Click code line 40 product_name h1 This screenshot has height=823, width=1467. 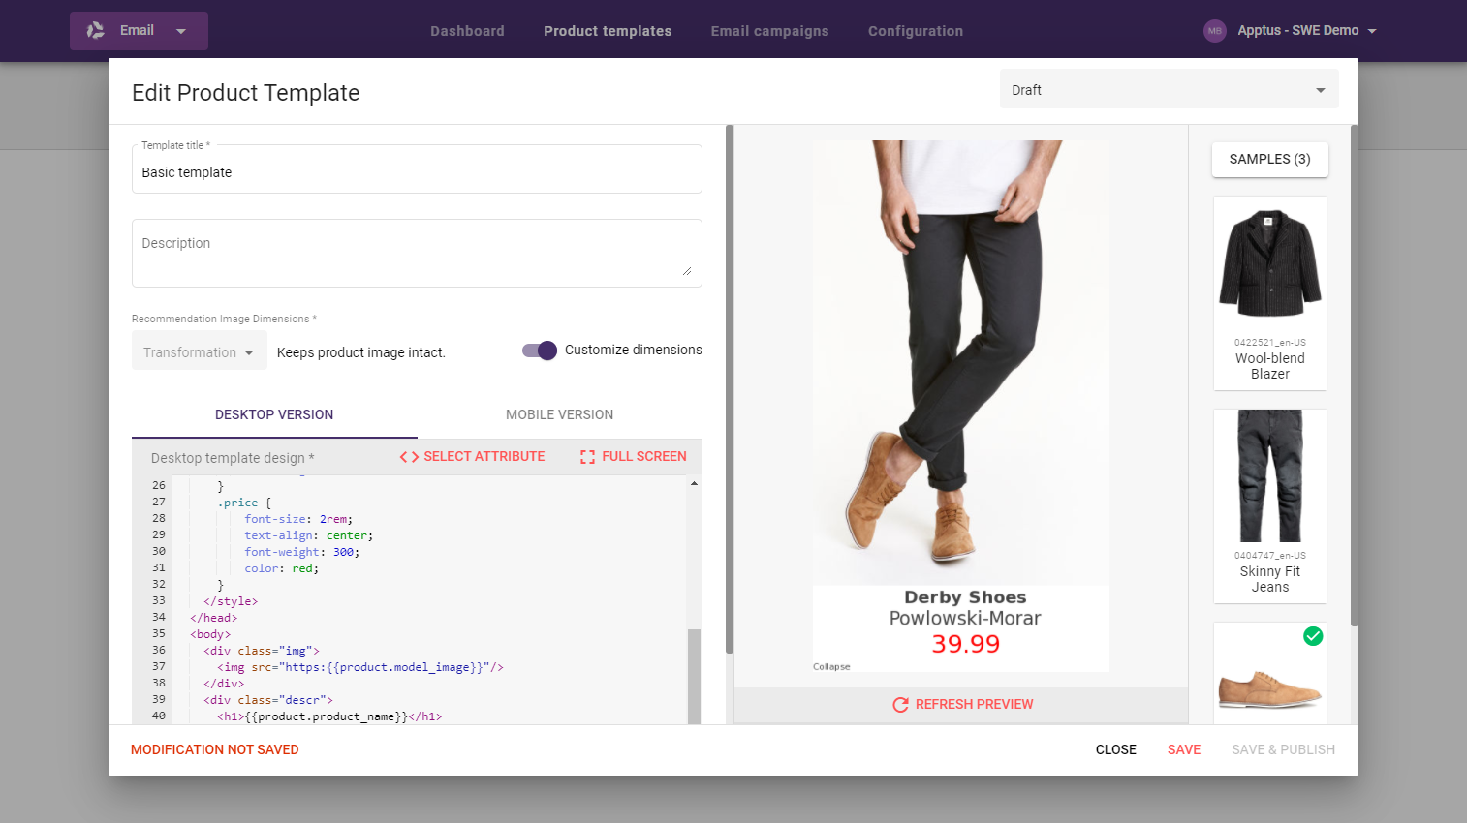coord(329,716)
